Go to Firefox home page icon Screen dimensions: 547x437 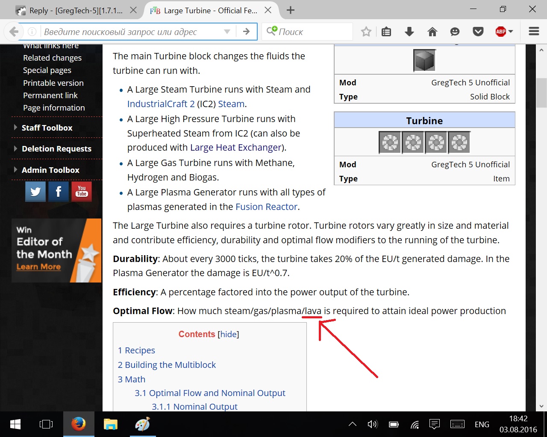tap(432, 32)
